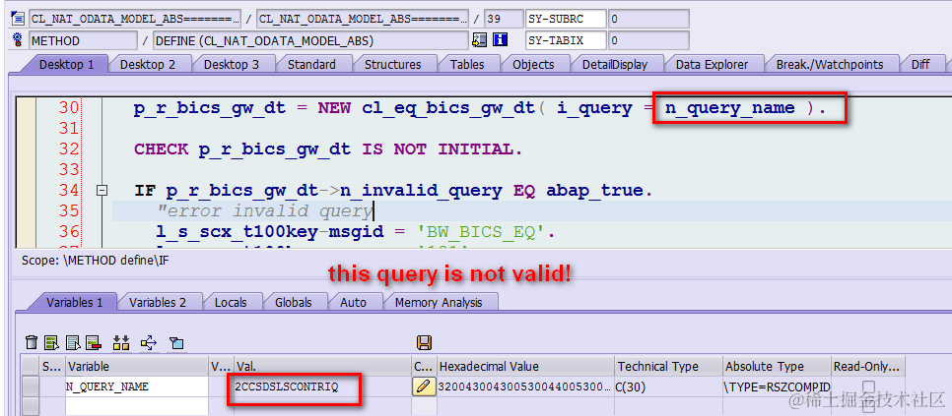
Task: Open the Tables tab
Action: 467,64
